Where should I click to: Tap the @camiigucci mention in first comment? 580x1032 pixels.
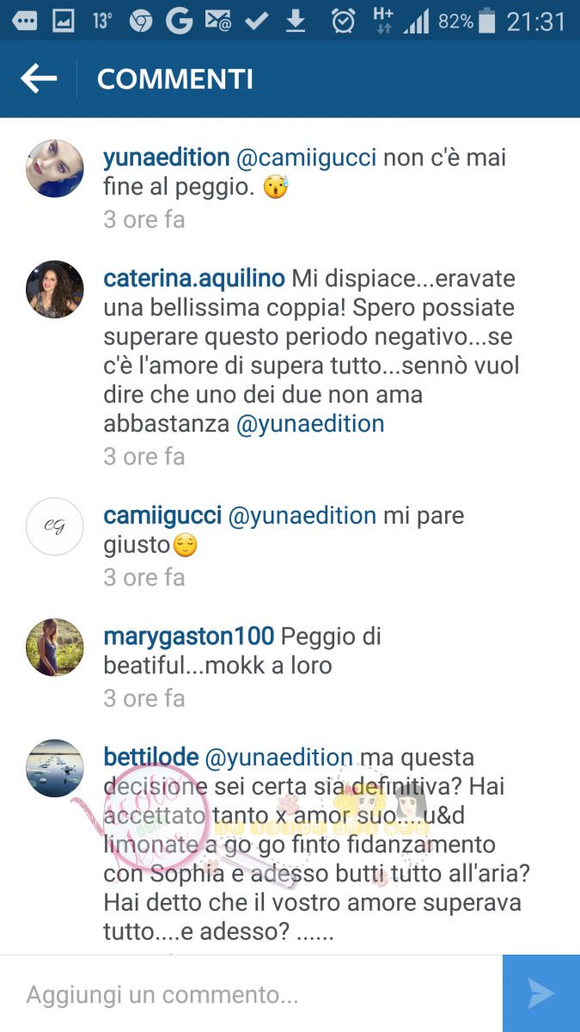coord(307,158)
